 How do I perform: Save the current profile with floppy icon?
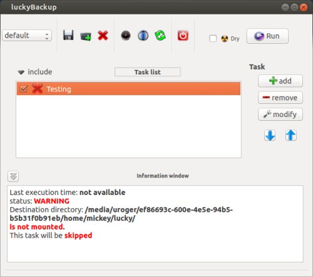[x=68, y=35]
